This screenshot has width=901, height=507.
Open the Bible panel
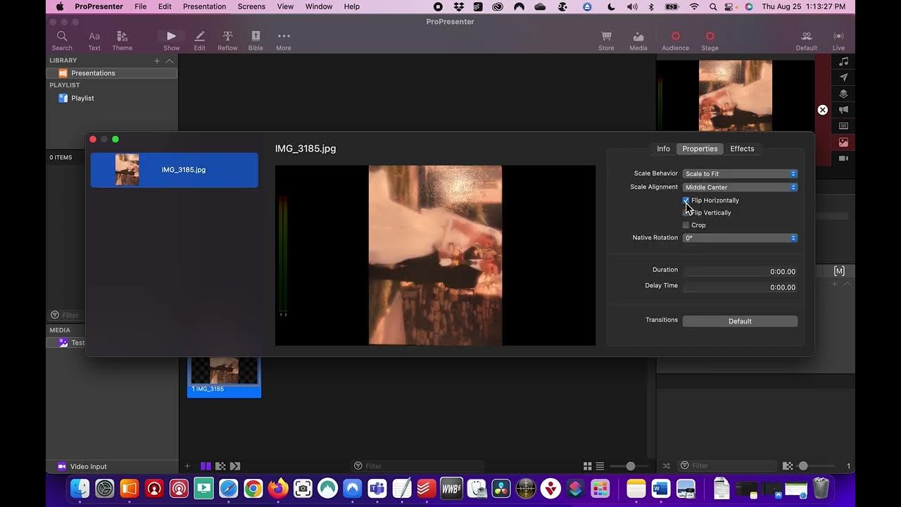[x=256, y=41]
